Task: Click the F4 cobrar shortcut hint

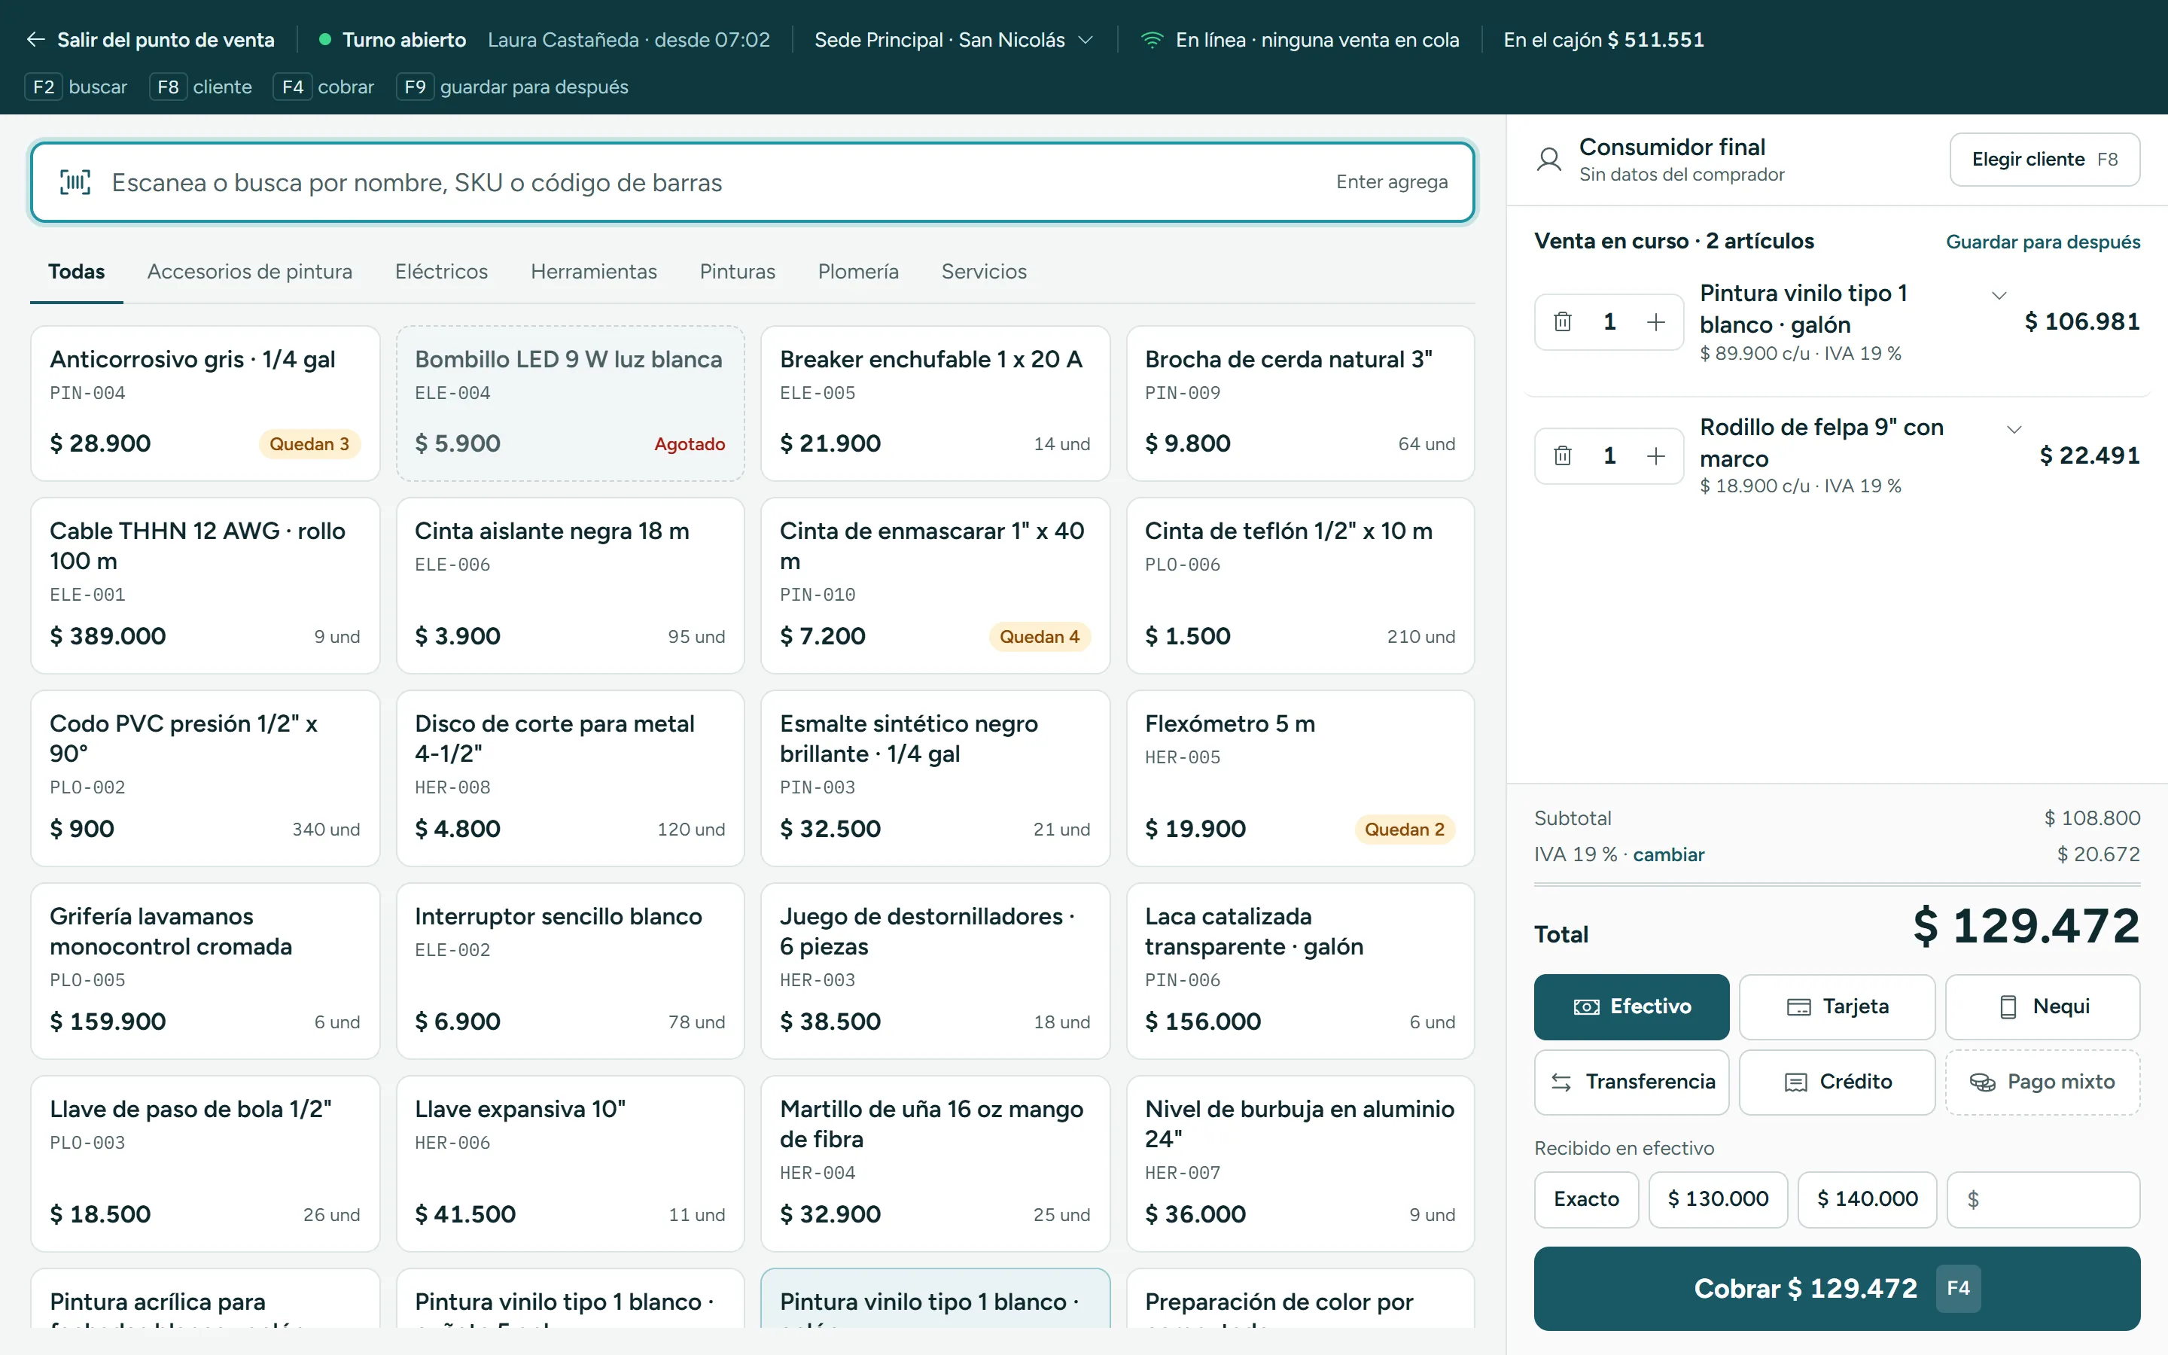Action: [324, 87]
